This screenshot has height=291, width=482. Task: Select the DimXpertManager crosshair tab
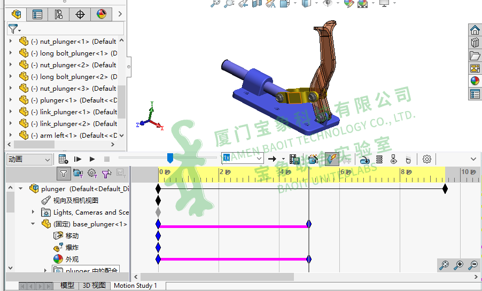coord(80,14)
